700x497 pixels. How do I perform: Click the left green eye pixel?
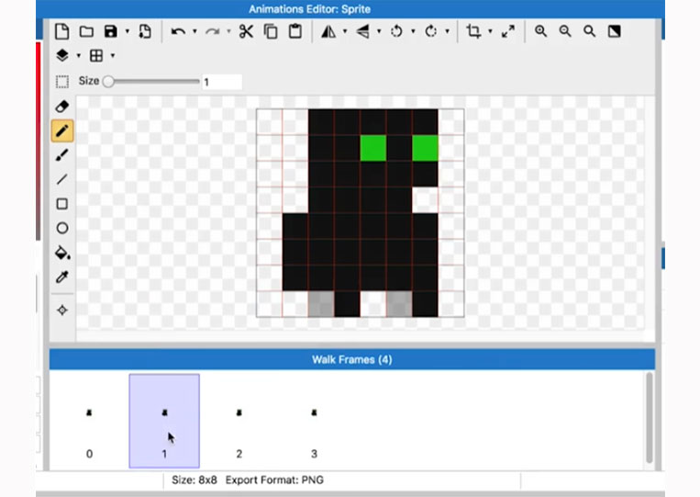click(373, 148)
